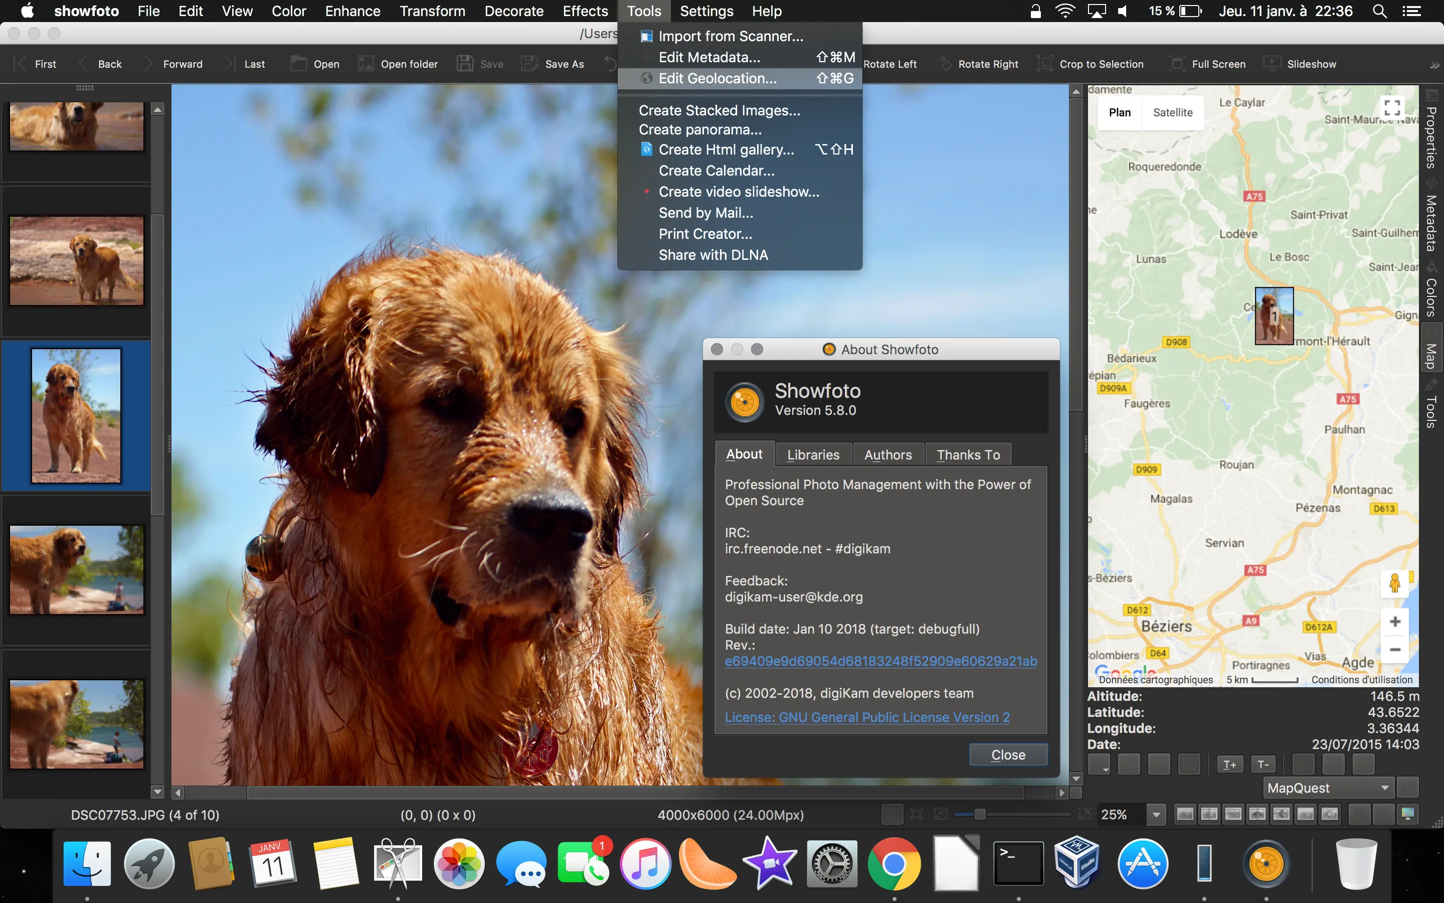
Task: Click the Forward navigation button
Action: (x=172, y=64)
